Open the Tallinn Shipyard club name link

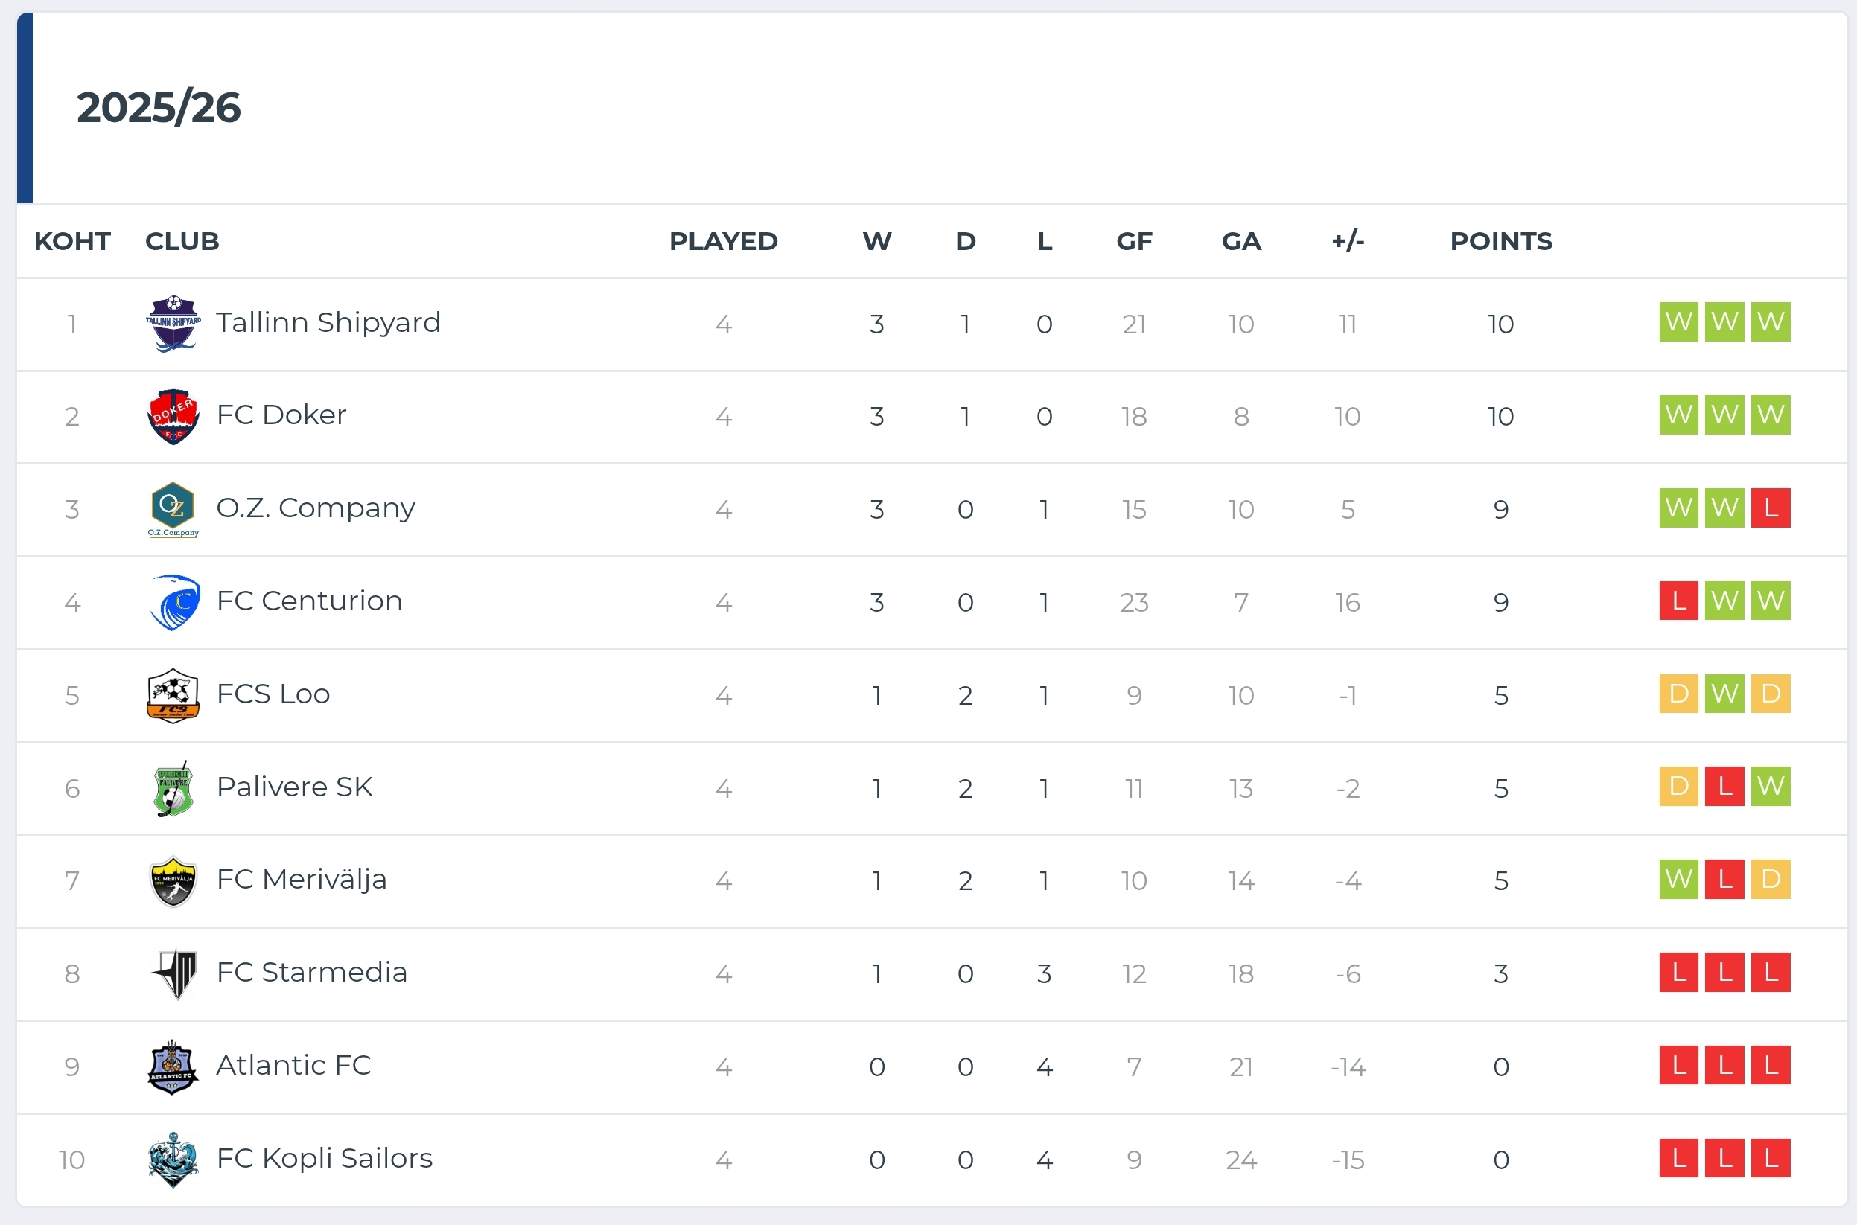(x=328, y=322)
